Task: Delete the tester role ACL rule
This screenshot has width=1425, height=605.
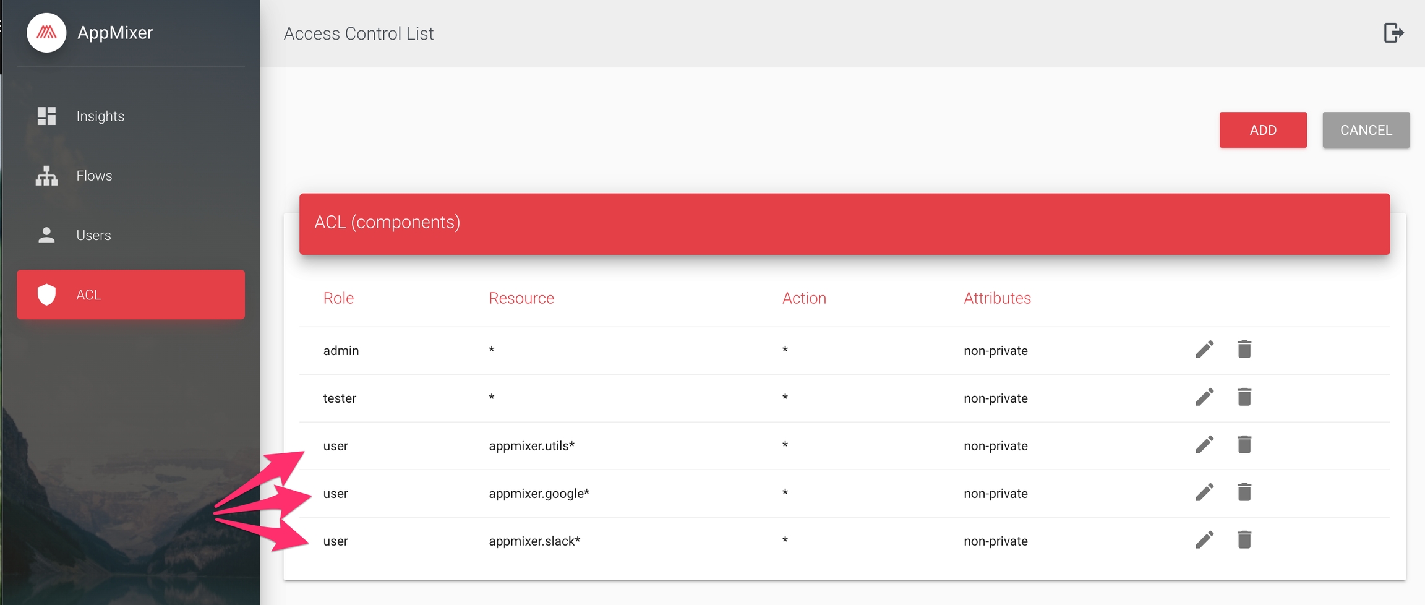Action: (x=1244, y=397)
